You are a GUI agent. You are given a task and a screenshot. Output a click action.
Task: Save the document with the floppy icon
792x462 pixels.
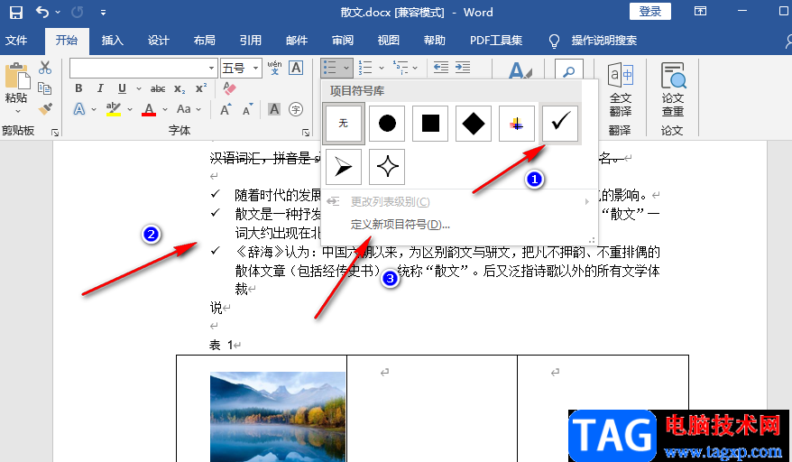16,12
